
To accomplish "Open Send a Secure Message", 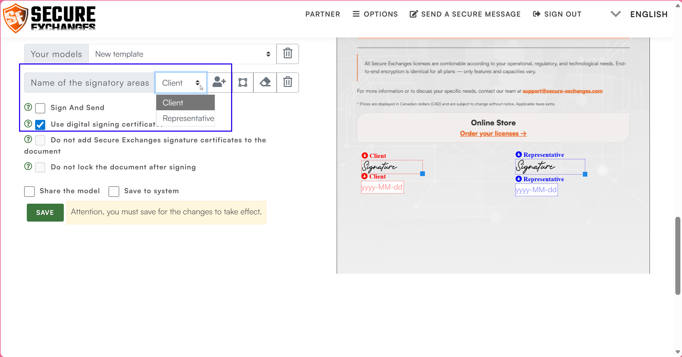I will coord(465,14).
